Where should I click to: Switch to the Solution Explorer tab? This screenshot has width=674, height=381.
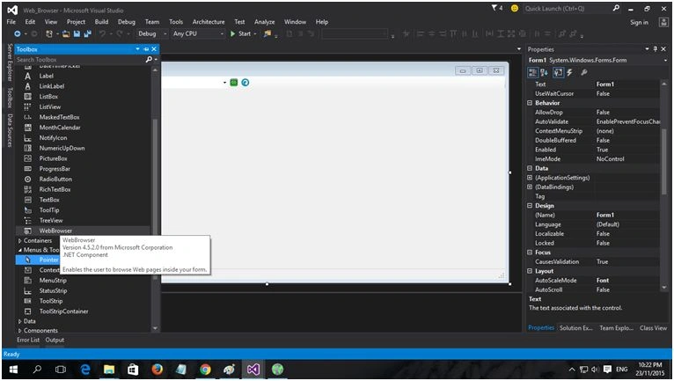coord(575,328)
